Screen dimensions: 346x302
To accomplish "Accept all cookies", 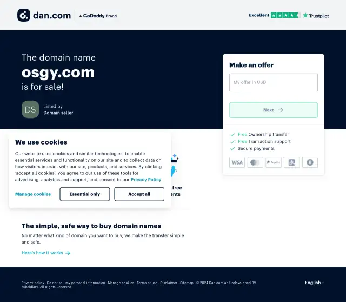I will coord(139,194).
